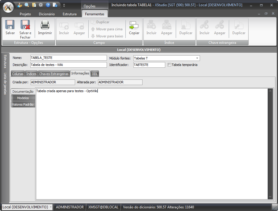The height and width of the screenshot is (211, 278).
Task: Open the Projeto ribbon tab
Action: pos(25,14)
